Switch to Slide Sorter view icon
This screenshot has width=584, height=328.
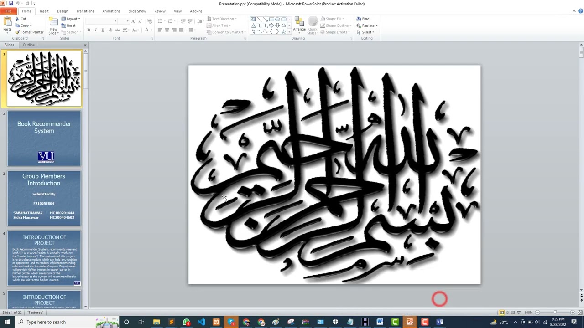tap(507, 313)
